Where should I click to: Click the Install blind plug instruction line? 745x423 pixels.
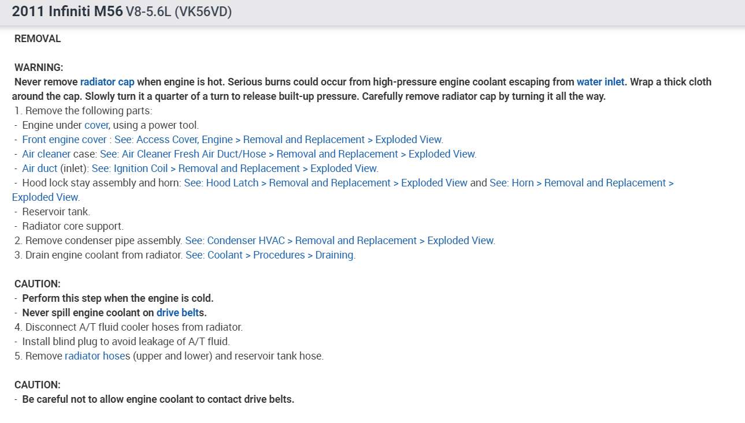[x=125, y=342]
